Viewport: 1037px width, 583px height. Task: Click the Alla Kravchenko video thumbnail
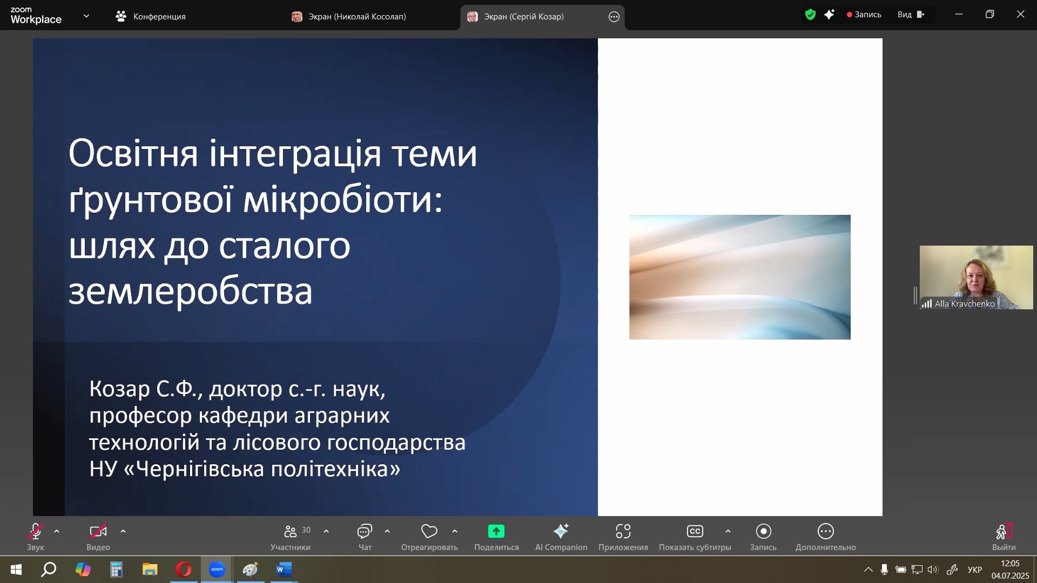[976, 277]
